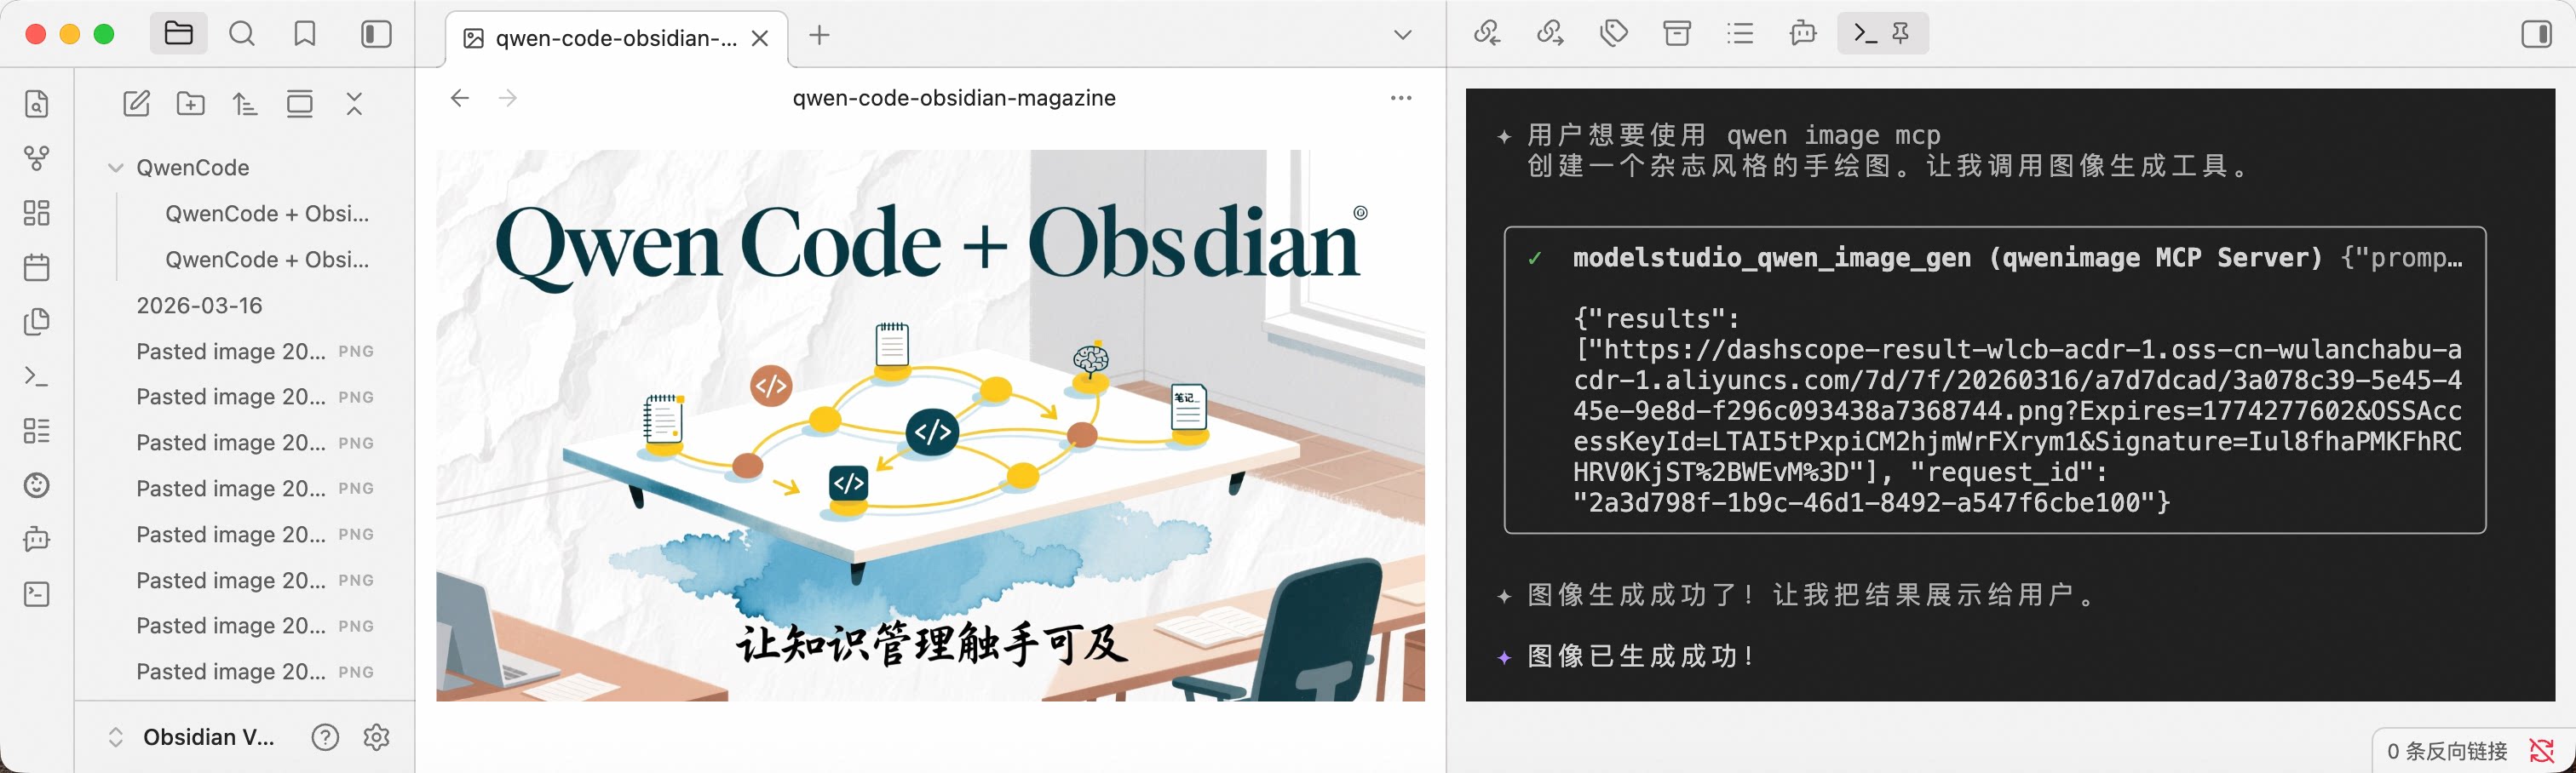Select the terminal panel tab
Viewport: 2576px width, 773px height.
click(x=1865, y=34)
